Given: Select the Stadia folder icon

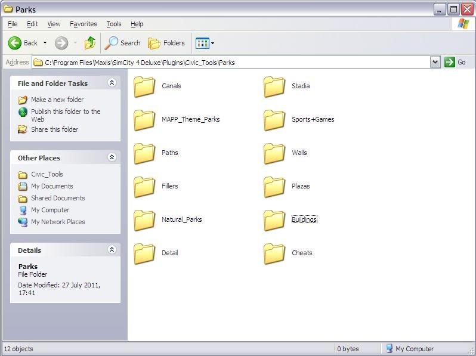Looking at the screenshot, I should pyautogui.click(x=274, y=87).
